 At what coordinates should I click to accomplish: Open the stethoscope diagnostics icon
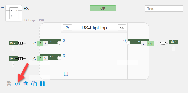pos(67,28)
